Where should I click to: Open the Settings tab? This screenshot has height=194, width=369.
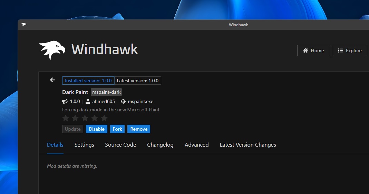(84, 145)
